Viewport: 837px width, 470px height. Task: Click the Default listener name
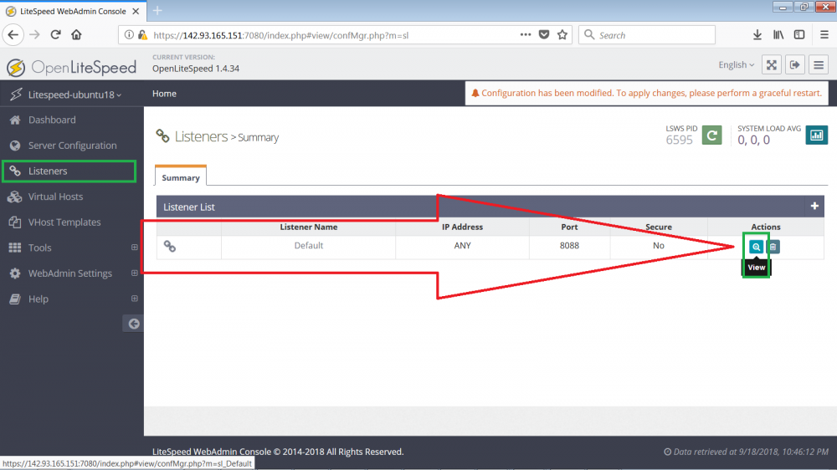[x=309, y=245]
